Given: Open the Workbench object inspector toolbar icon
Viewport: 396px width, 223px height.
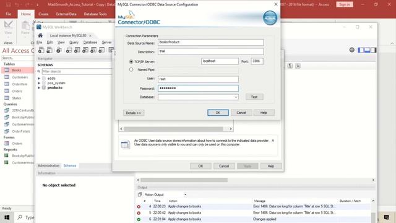Looking at the screenshot, I should coord(59,50).
